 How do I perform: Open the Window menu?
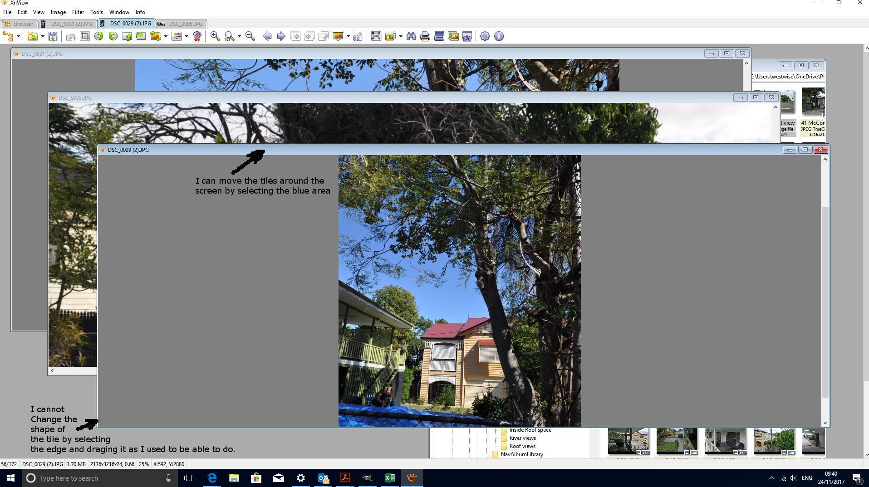[x=119, y=12]
